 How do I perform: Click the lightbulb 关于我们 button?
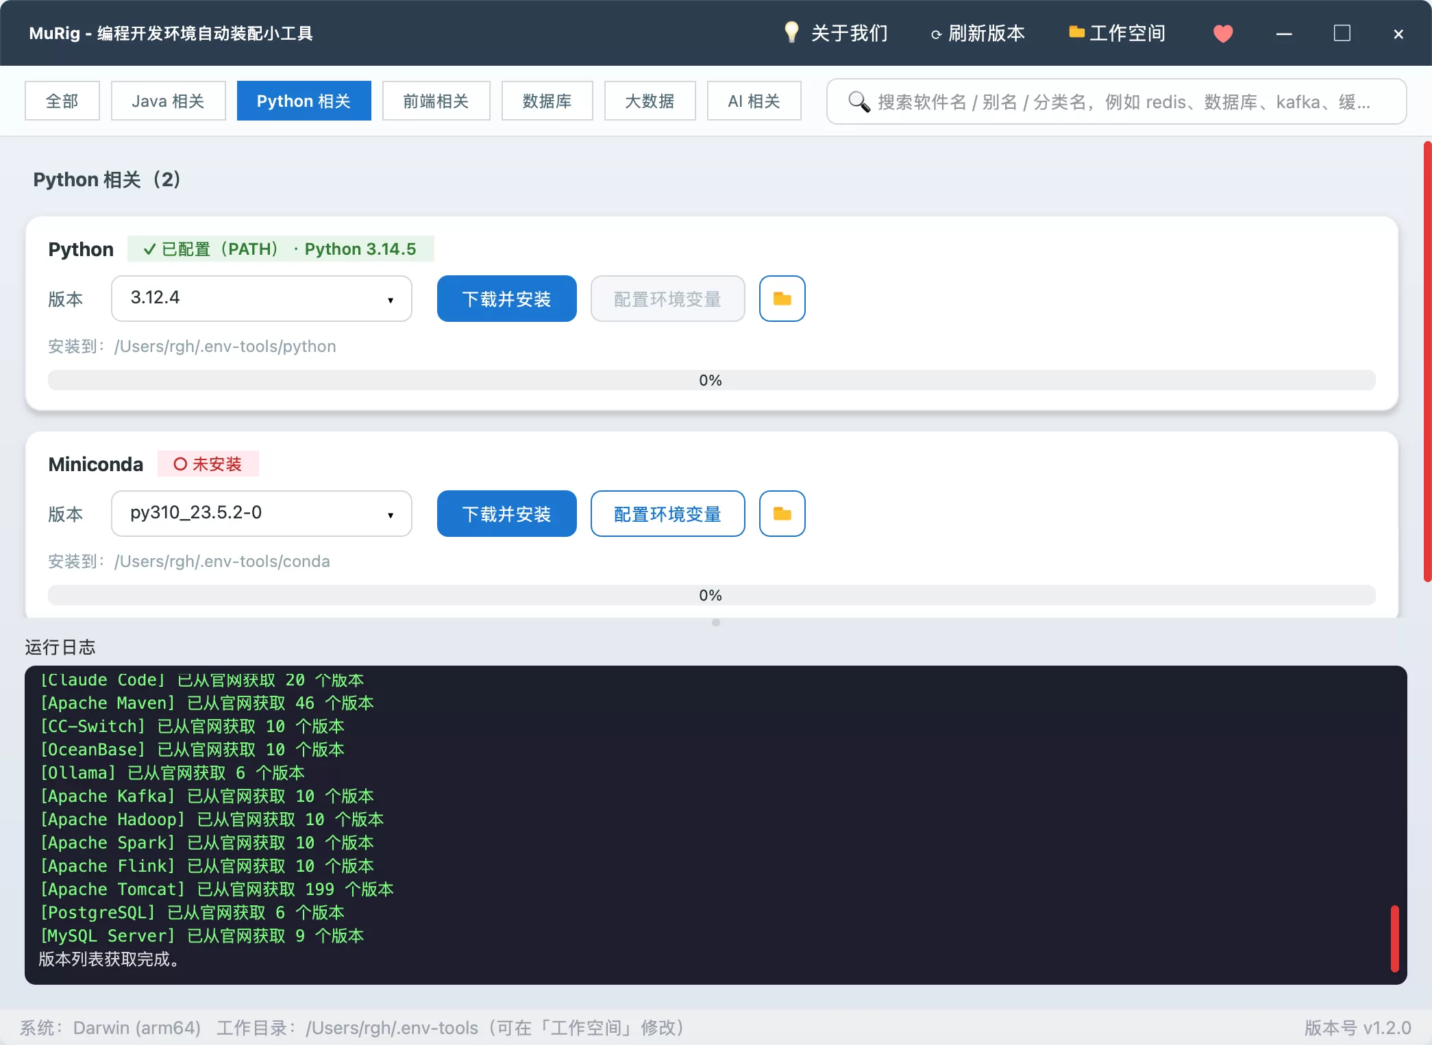pyautogui.click(x=835, y=33)
